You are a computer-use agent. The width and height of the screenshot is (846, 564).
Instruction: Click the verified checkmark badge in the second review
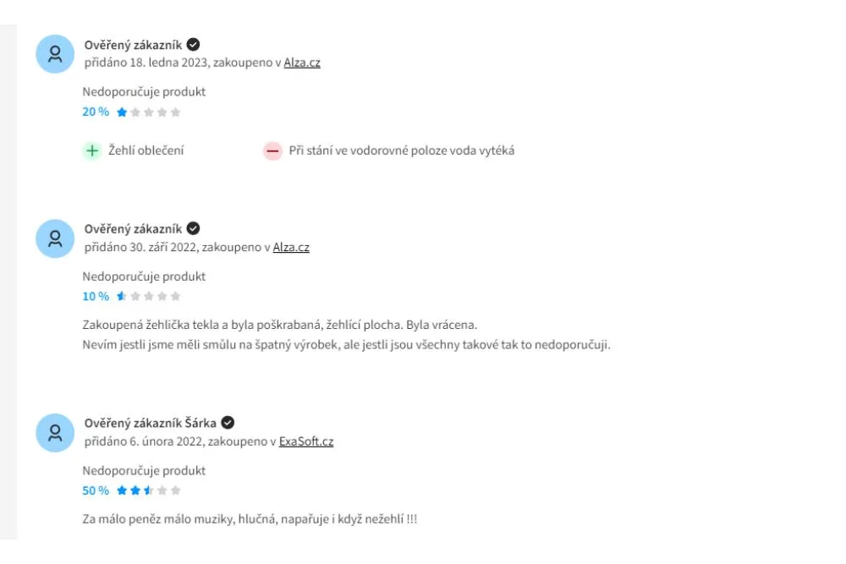pyautogui.click(x=193, y=228)
